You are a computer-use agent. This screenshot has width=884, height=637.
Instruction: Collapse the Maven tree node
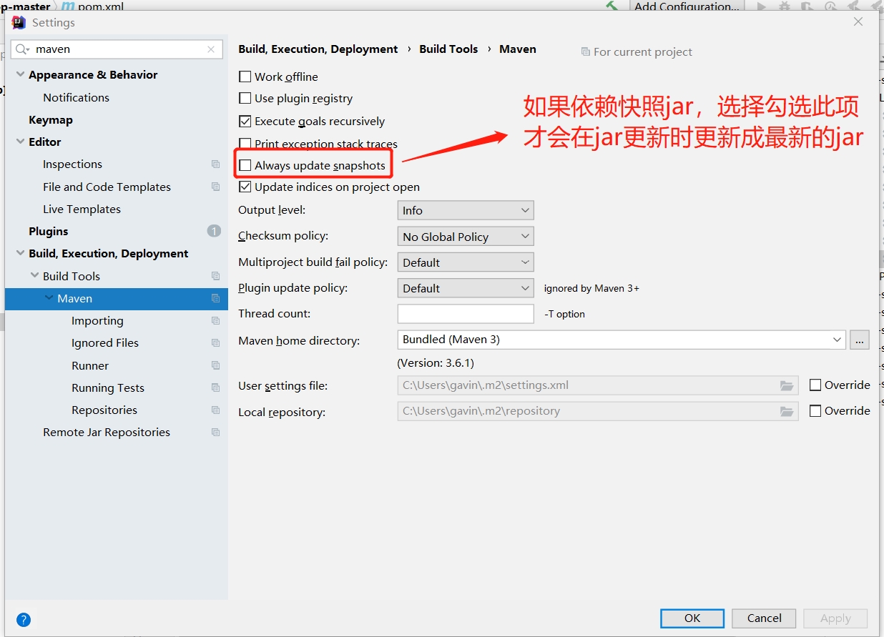coord(49,298)
